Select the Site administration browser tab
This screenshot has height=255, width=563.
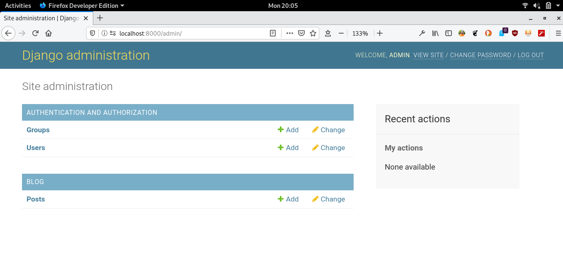tap(46, 18)
